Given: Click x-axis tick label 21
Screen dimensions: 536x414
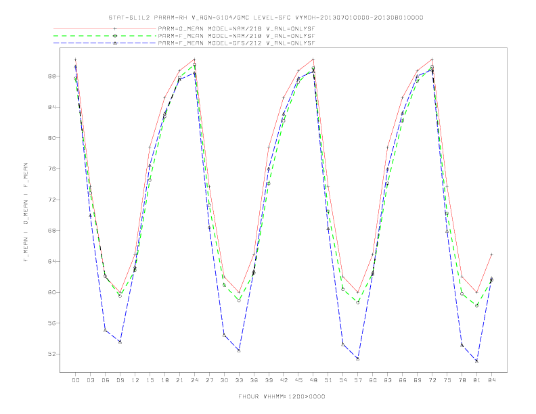Looking at the screenshot, I should (x=179, y=380).
